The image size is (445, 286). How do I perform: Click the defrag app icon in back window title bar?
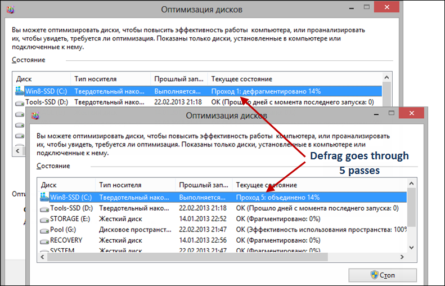[x=11, y=10]
